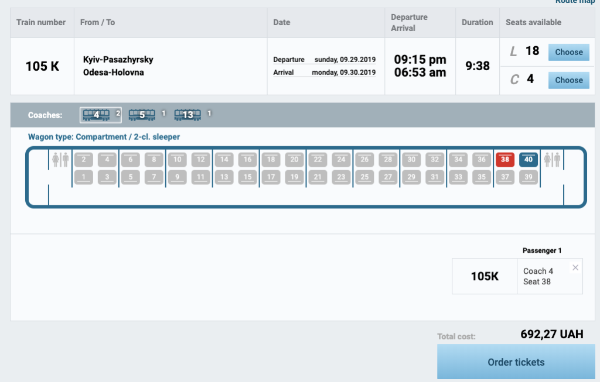Image resolution: width=600 pixels, height=382 pixels.
Task: Switch to coach 5 wagon icon
Action: pyautogui.click(x=142, y=115)
